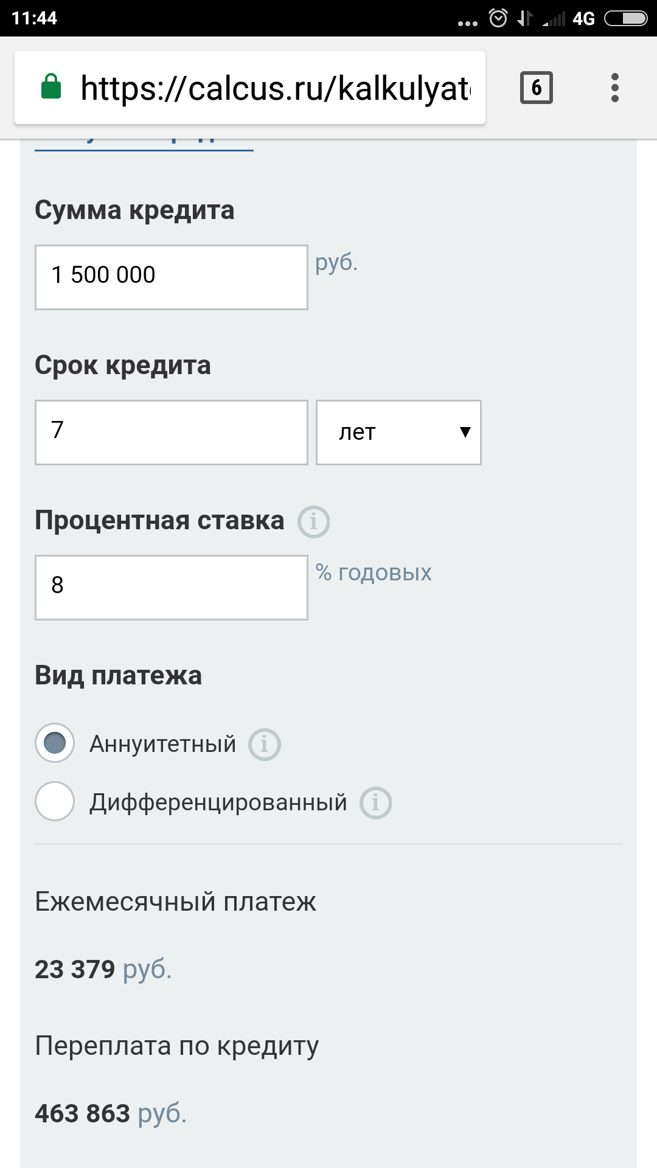This screenshot has height=1168, width=657.
Task: Select the Дифференцированный radio button
Action: [x=55, y=801]
